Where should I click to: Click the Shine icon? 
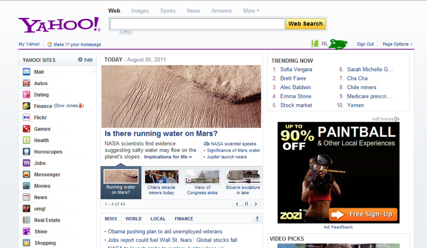coord(26,231)
